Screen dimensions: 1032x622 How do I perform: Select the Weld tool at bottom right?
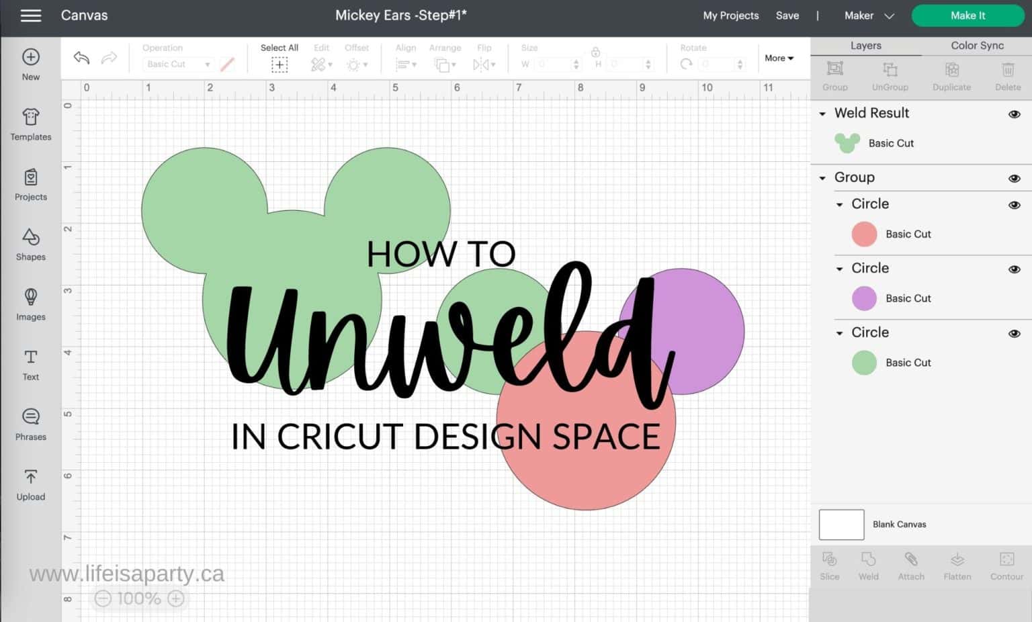(x=868, y=564)
